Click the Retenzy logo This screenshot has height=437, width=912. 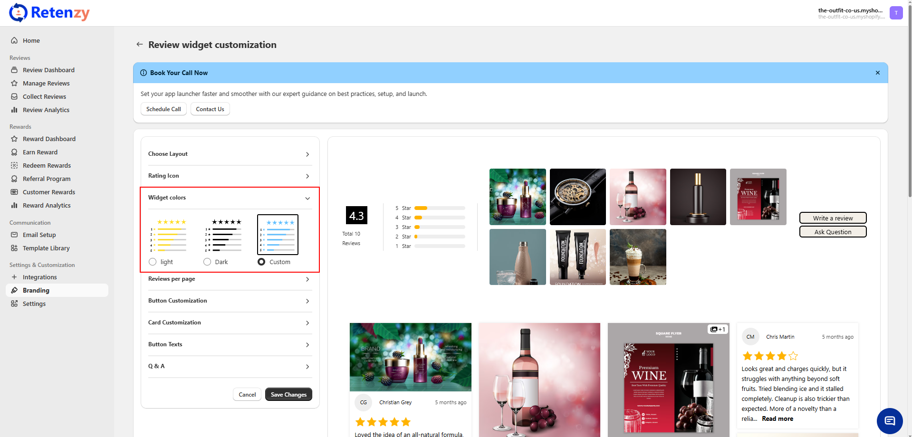49,13
